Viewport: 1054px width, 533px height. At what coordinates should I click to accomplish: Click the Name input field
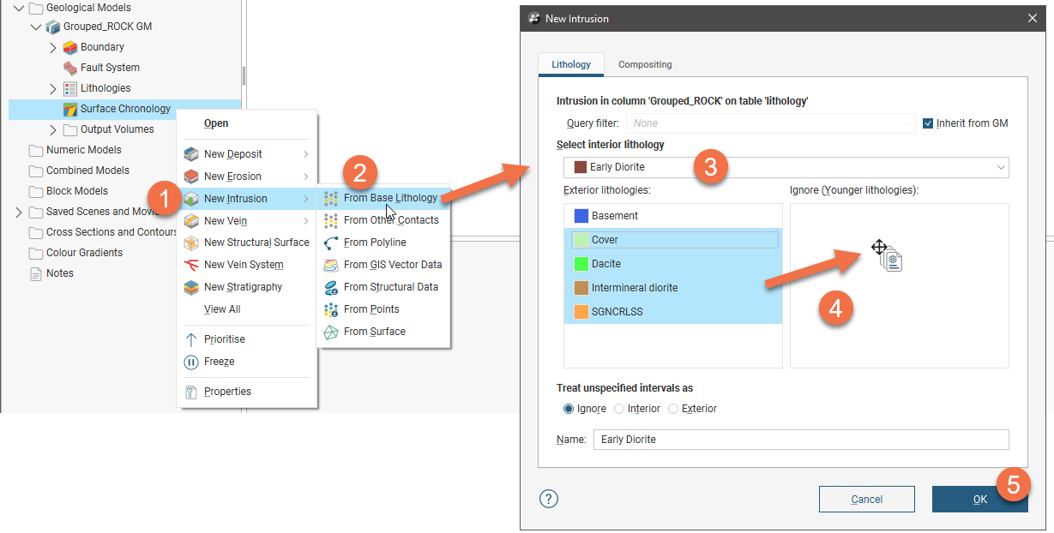tap(801, 440)
